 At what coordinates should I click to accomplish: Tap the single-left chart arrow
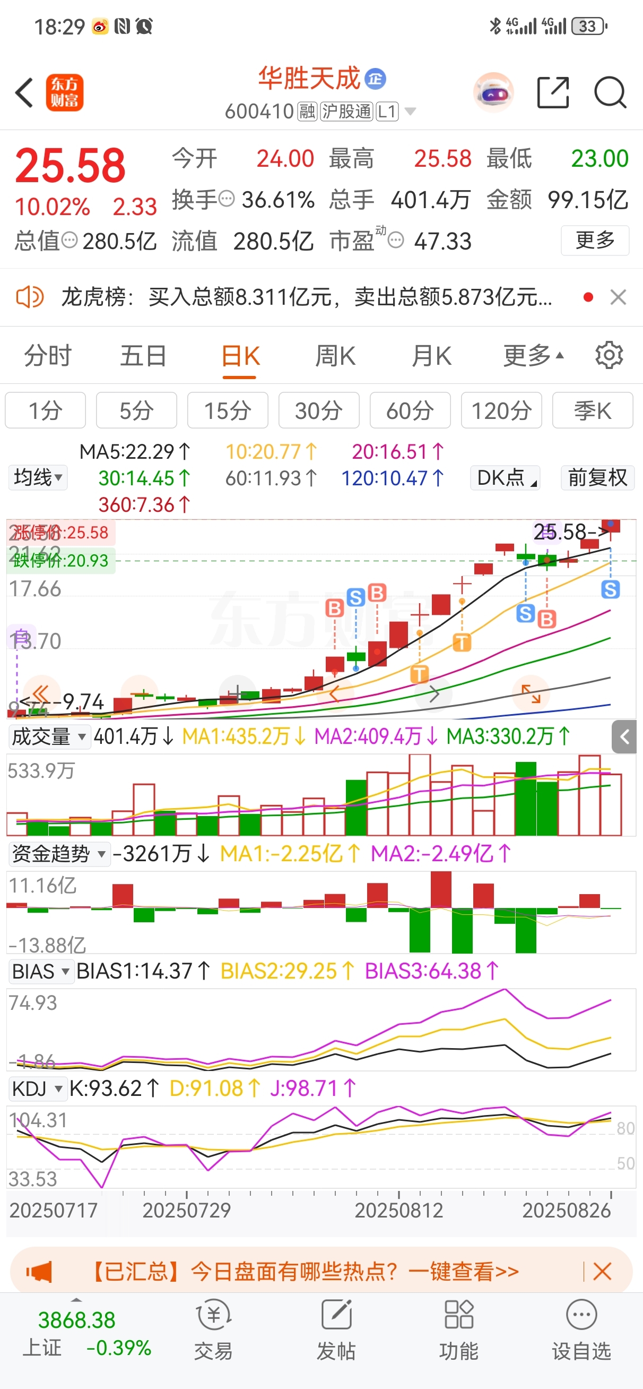point(335,693)
